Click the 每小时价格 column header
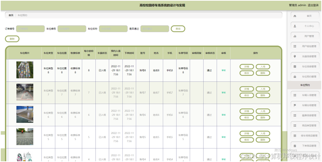This screenshot has width=322, height=162. coord(89,53)
